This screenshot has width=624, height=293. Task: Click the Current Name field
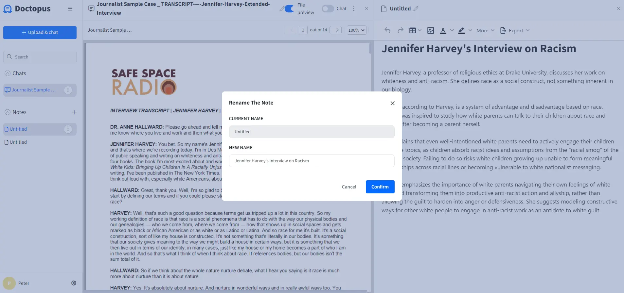(x=312, y=132)
